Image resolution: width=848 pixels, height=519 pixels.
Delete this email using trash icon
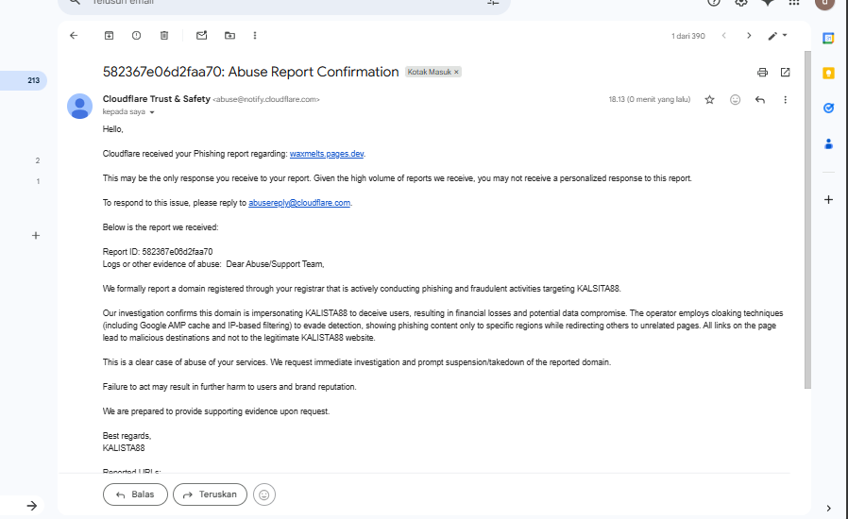tap(164, 36)
